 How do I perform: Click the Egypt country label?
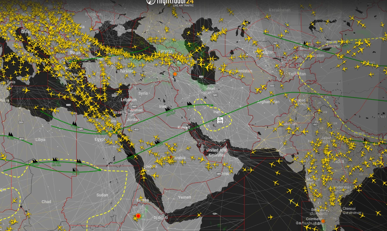click(x=100, y=139)
